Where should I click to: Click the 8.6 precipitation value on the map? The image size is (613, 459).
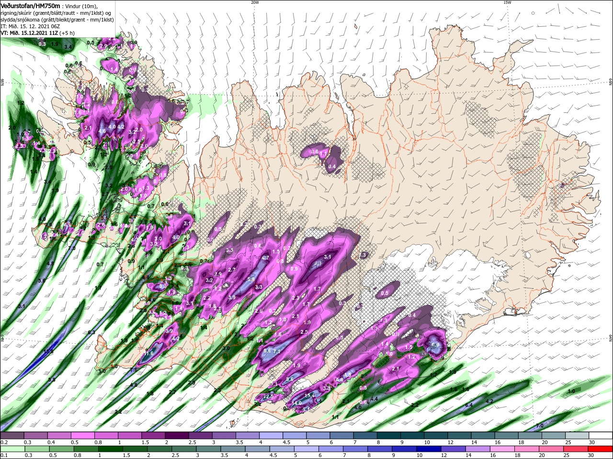coord(289,379)
